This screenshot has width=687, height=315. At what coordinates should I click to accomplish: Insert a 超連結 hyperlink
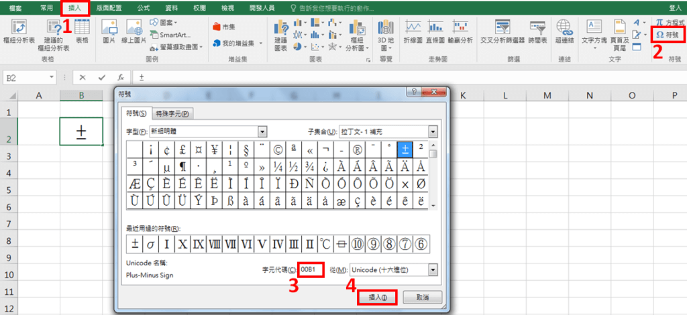point(564,30)
